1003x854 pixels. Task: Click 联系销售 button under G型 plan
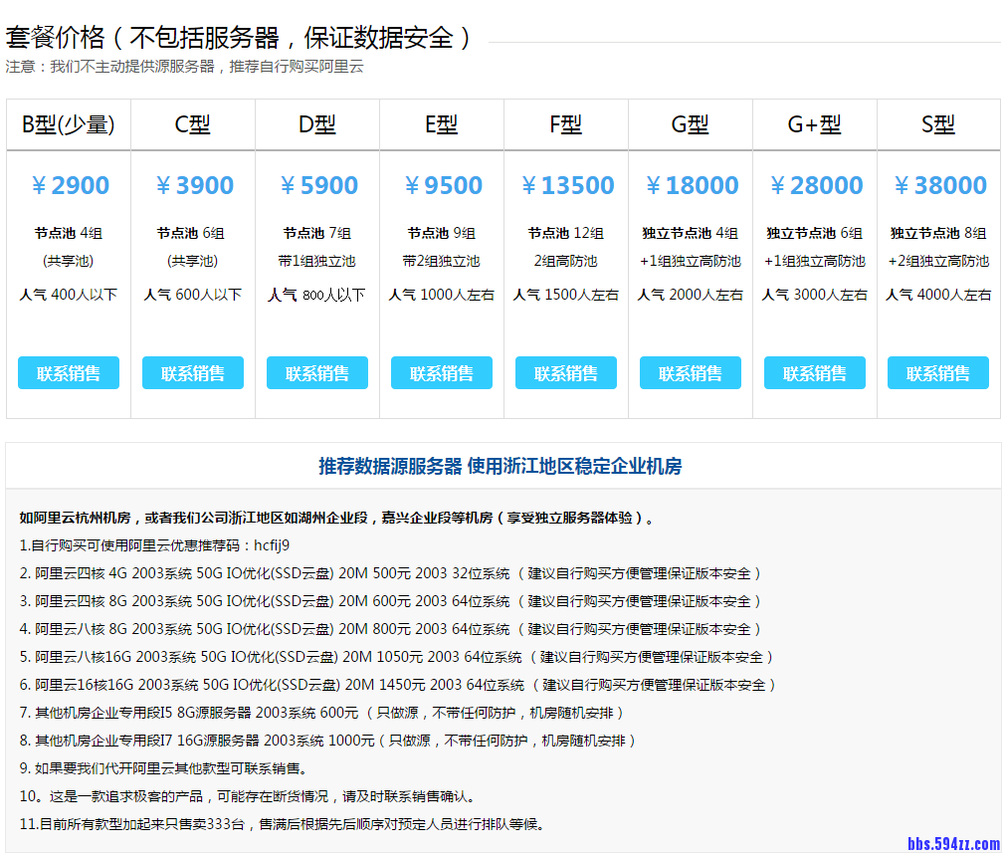(x=690, y=372)
